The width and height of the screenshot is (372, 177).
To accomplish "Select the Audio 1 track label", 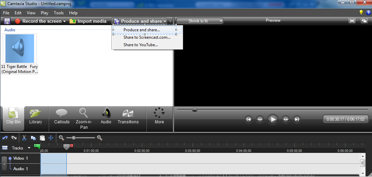I will coord(20,169).
